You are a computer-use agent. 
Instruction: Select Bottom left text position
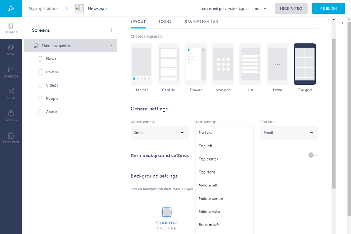click(224, 225)
